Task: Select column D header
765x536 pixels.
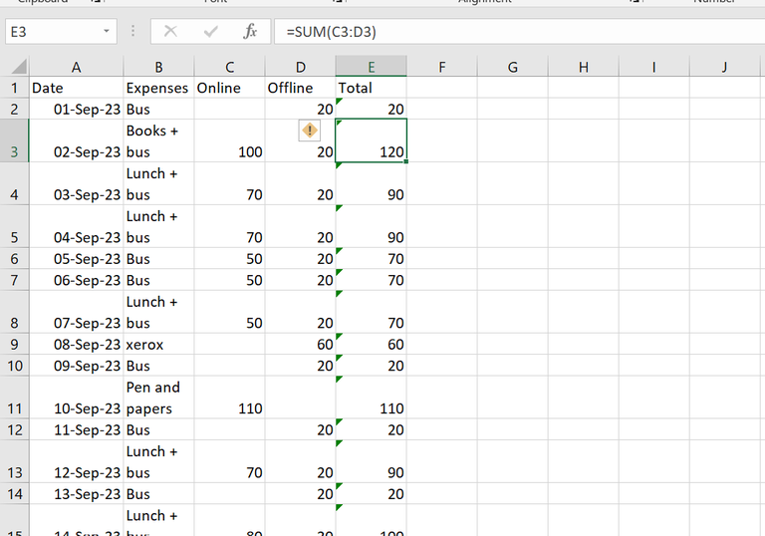Action: (300, 67)
